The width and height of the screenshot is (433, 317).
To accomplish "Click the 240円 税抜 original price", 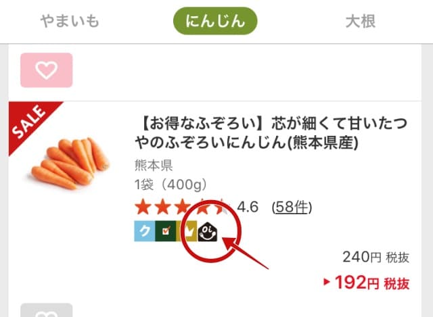I will [376, 257].
